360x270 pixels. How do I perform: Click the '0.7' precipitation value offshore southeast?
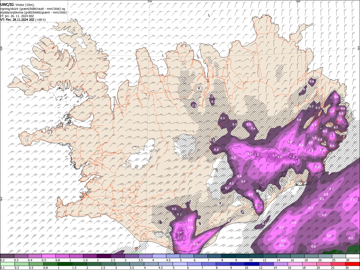pyautogui.click(x=281, y=227)
